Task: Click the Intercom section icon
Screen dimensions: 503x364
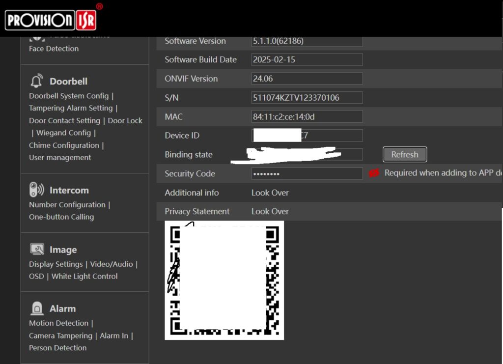Action: 36,190
